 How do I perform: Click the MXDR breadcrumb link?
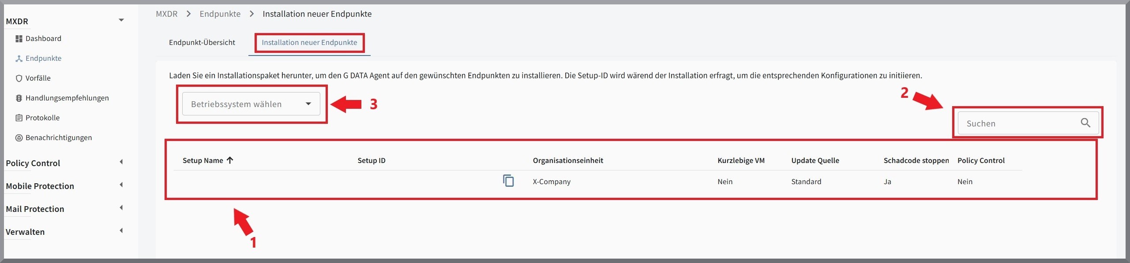pyautogui.click(x=166, y=14)
